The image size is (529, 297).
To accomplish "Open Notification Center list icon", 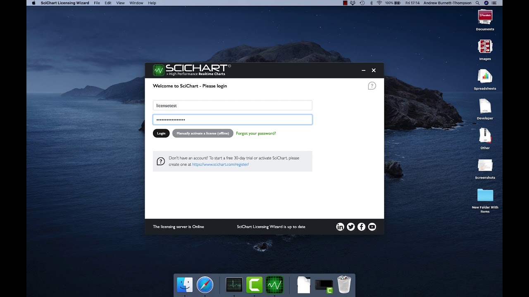I will pyautogui.click(x=494, y=3).
